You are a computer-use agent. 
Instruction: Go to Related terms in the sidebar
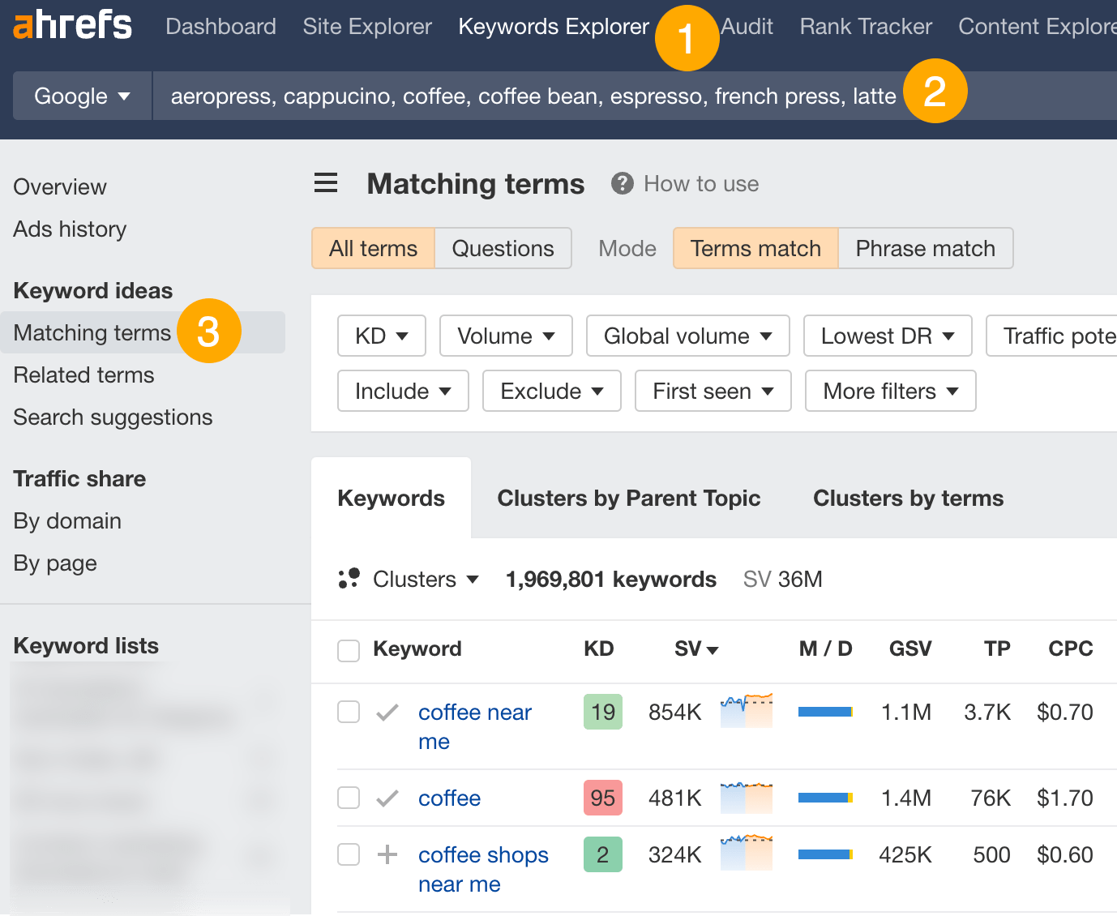pos(83,375)
